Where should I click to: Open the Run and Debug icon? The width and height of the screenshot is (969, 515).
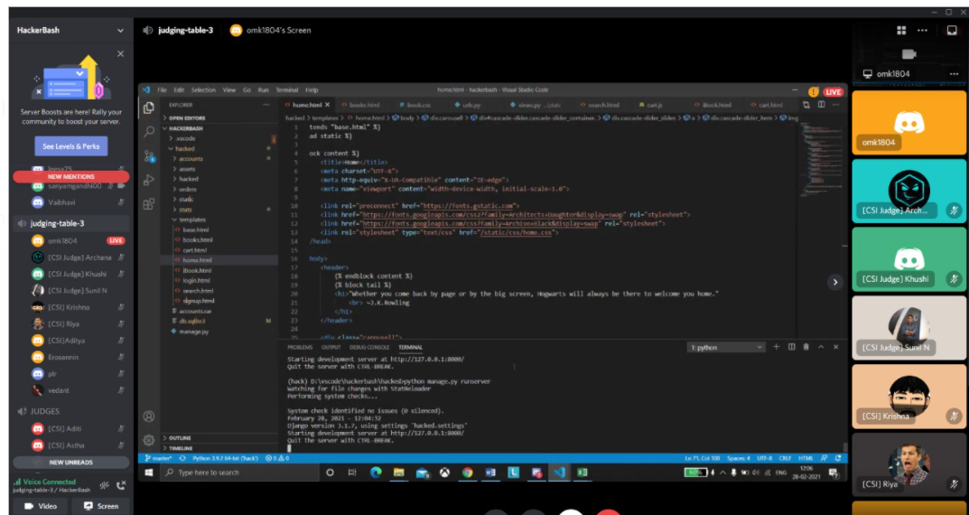coord(149,180)
